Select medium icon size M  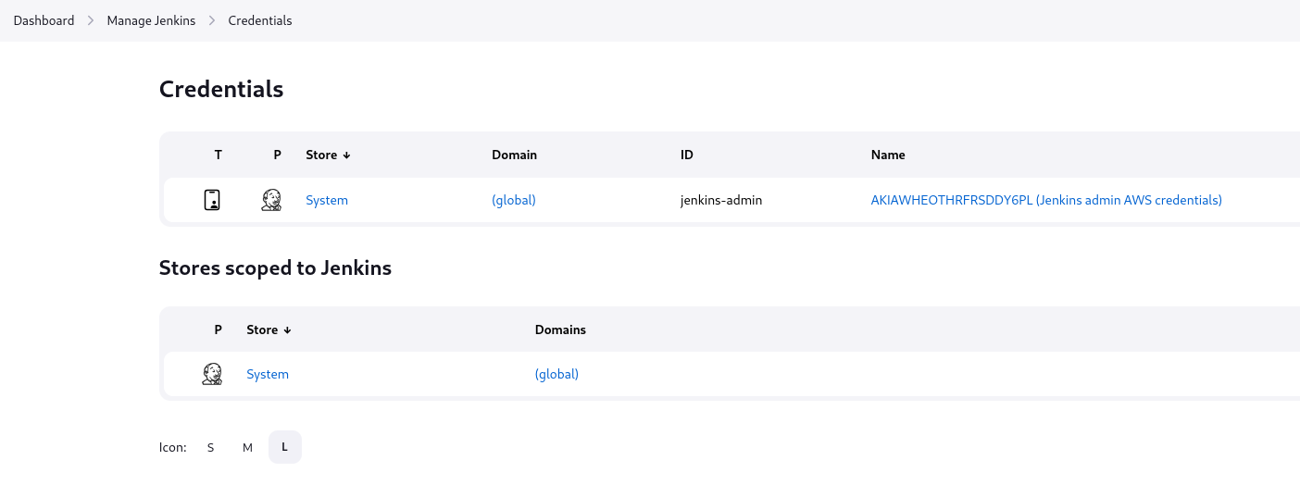pyautogui.click(x=247, y=447)
